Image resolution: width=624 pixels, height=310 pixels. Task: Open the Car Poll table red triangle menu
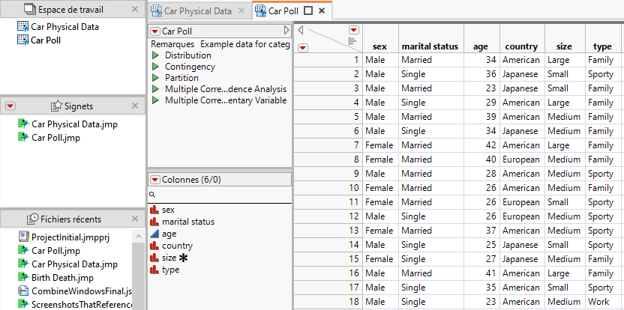pos(155,31)
